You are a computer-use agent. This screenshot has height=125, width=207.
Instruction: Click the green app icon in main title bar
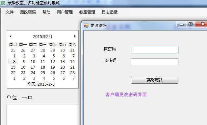pos(3,3)
